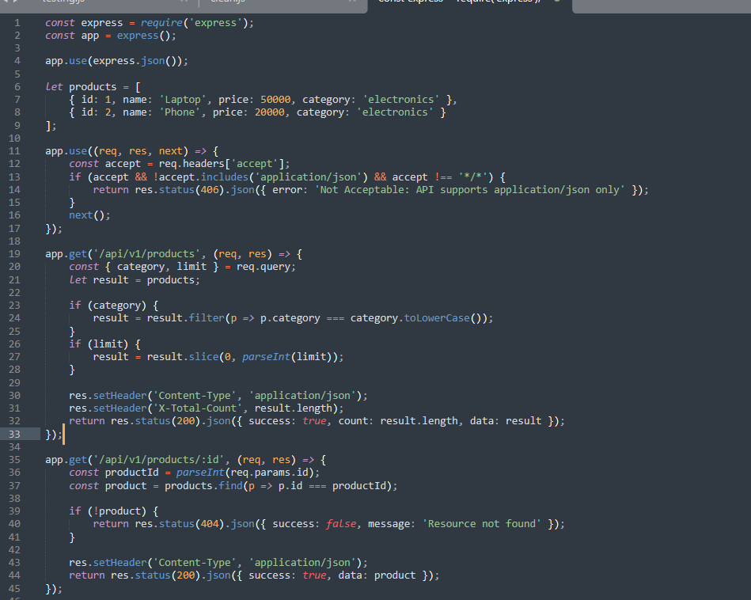The height and width of the screenshot is (600, 751).
Task: Click the 'find' method on line 37
Action: 230,486
